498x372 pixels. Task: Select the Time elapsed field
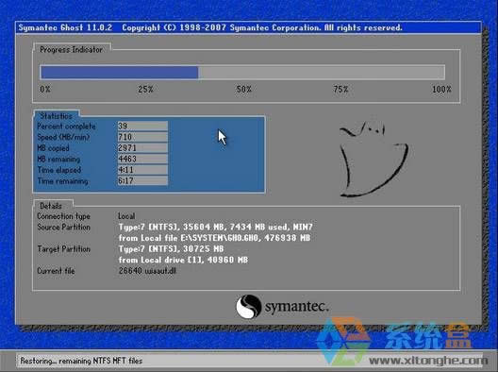tap(142, 170)
